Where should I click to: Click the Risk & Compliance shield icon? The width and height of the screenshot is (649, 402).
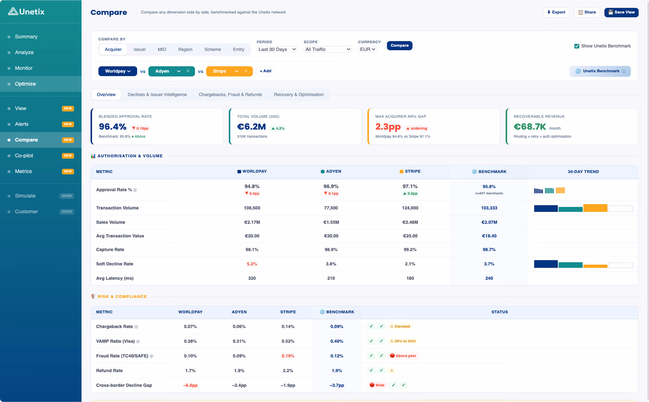pos(93,296)
